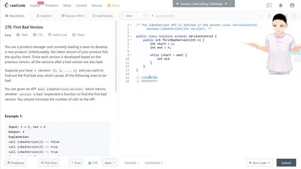Open the LeetCode logo home link
Viewport: 301px width, 169px height.
15,5
